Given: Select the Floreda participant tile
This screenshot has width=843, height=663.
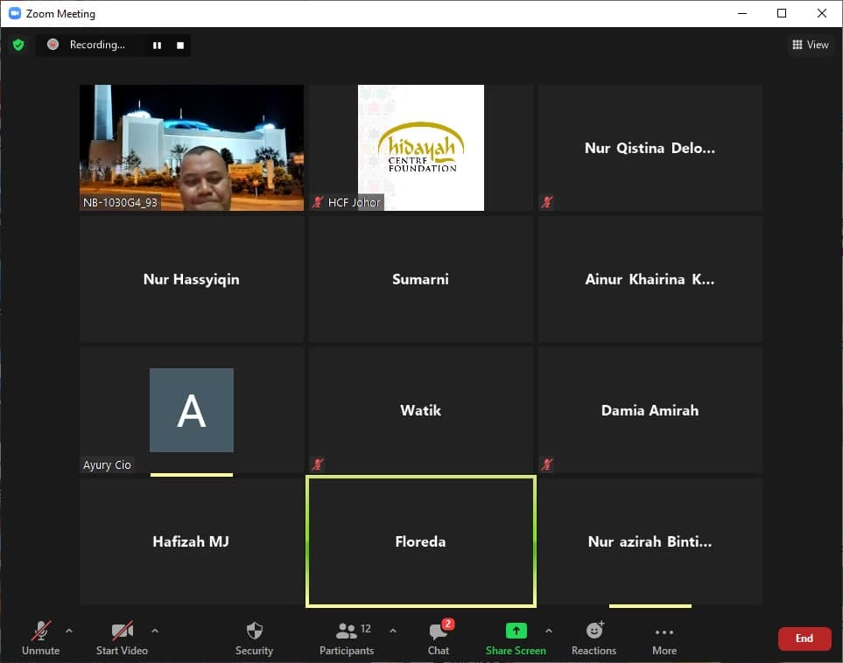Looking at the screenshot, I should point(420,541).
